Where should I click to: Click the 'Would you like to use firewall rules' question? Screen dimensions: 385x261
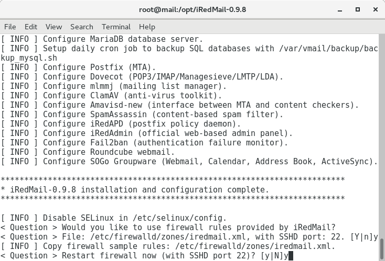168,228
